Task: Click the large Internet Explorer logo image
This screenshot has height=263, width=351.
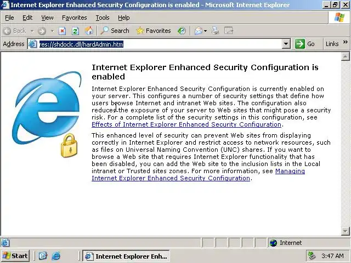Action: point(47,115)
